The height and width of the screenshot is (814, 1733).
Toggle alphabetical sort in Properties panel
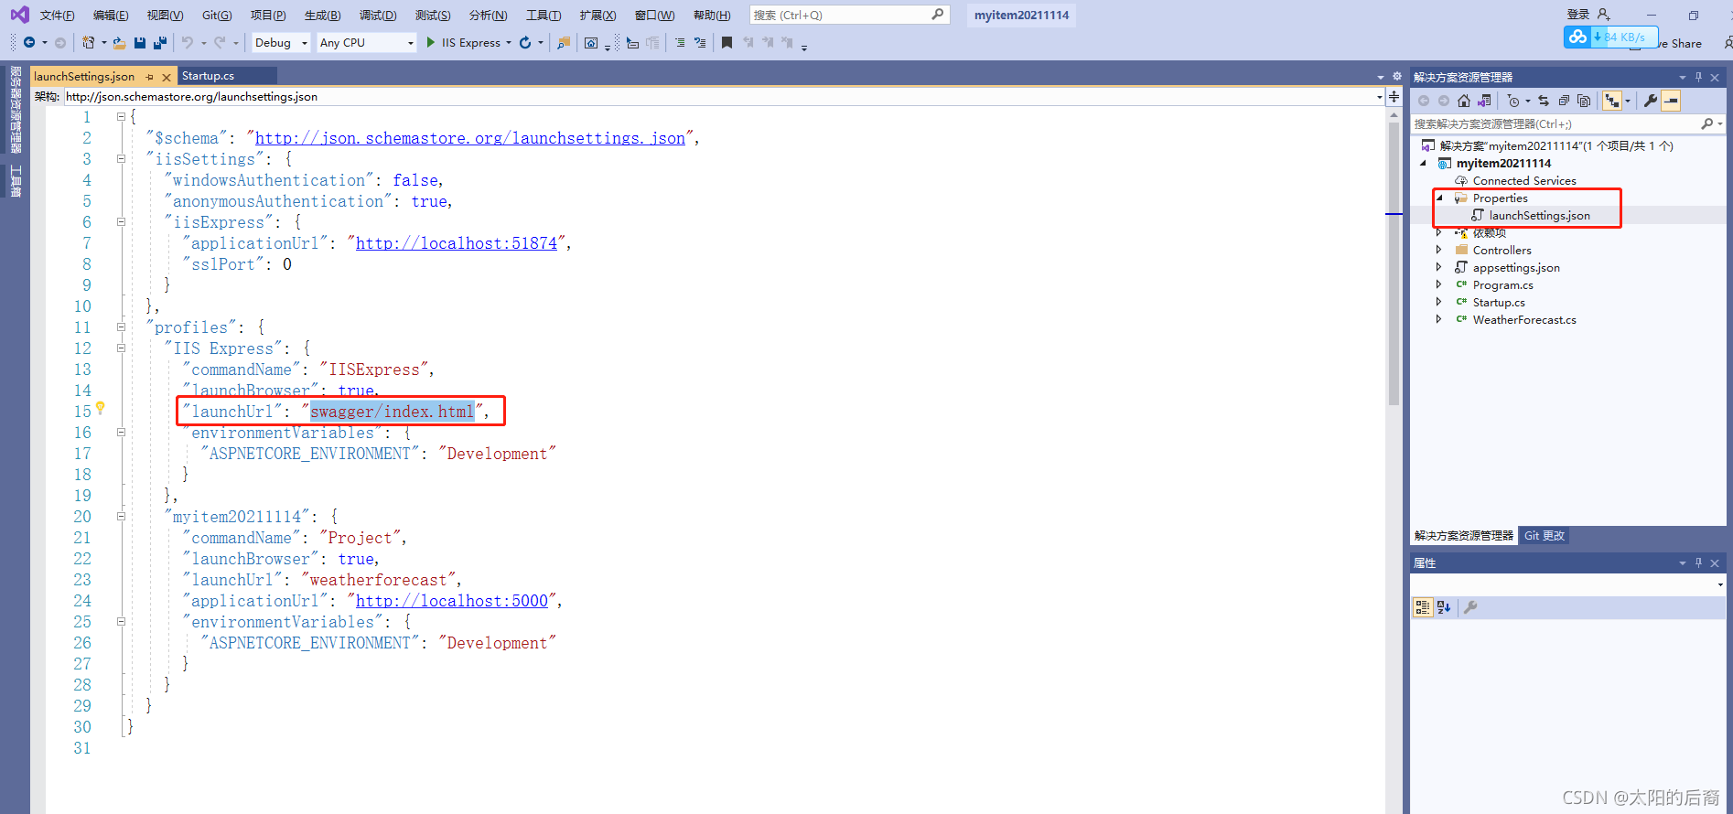[x=1444, y=607]
